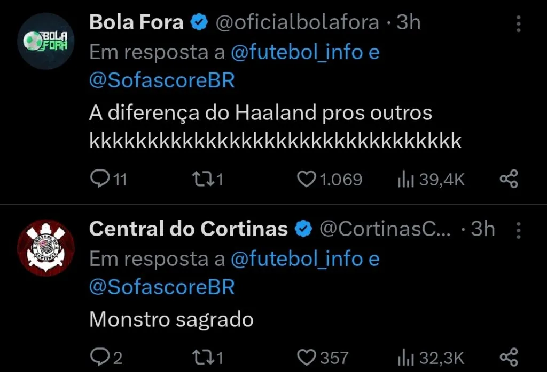Click the retweet icon under Bola Fora's tweet
The height and width of the screenshot is (372, 547).
coord(202,179)
